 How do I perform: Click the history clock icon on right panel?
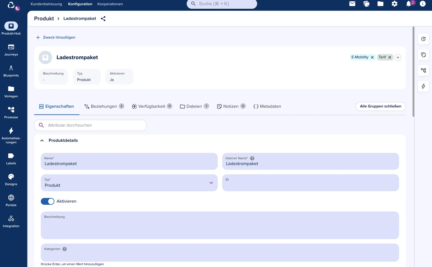click(x=423, y=39)
